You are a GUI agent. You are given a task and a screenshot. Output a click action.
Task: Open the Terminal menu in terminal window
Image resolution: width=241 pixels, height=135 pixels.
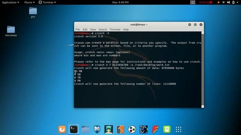pos(115,29)
